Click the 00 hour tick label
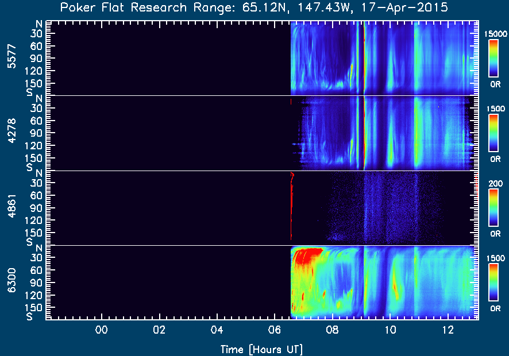 pos(101,330)
